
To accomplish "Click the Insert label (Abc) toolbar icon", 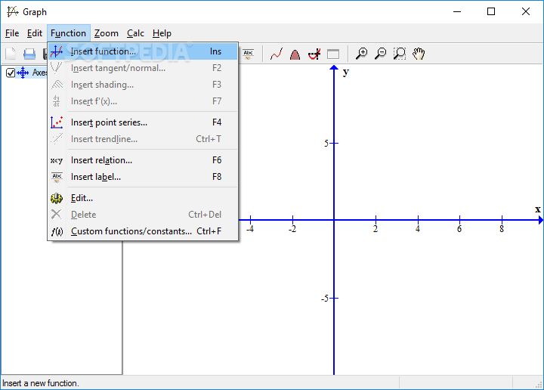I will point(248,54).
